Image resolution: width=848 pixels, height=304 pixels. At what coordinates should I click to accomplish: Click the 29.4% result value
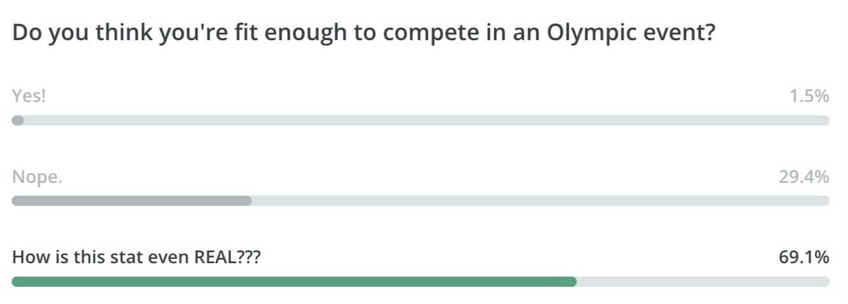tap(804, 177)
